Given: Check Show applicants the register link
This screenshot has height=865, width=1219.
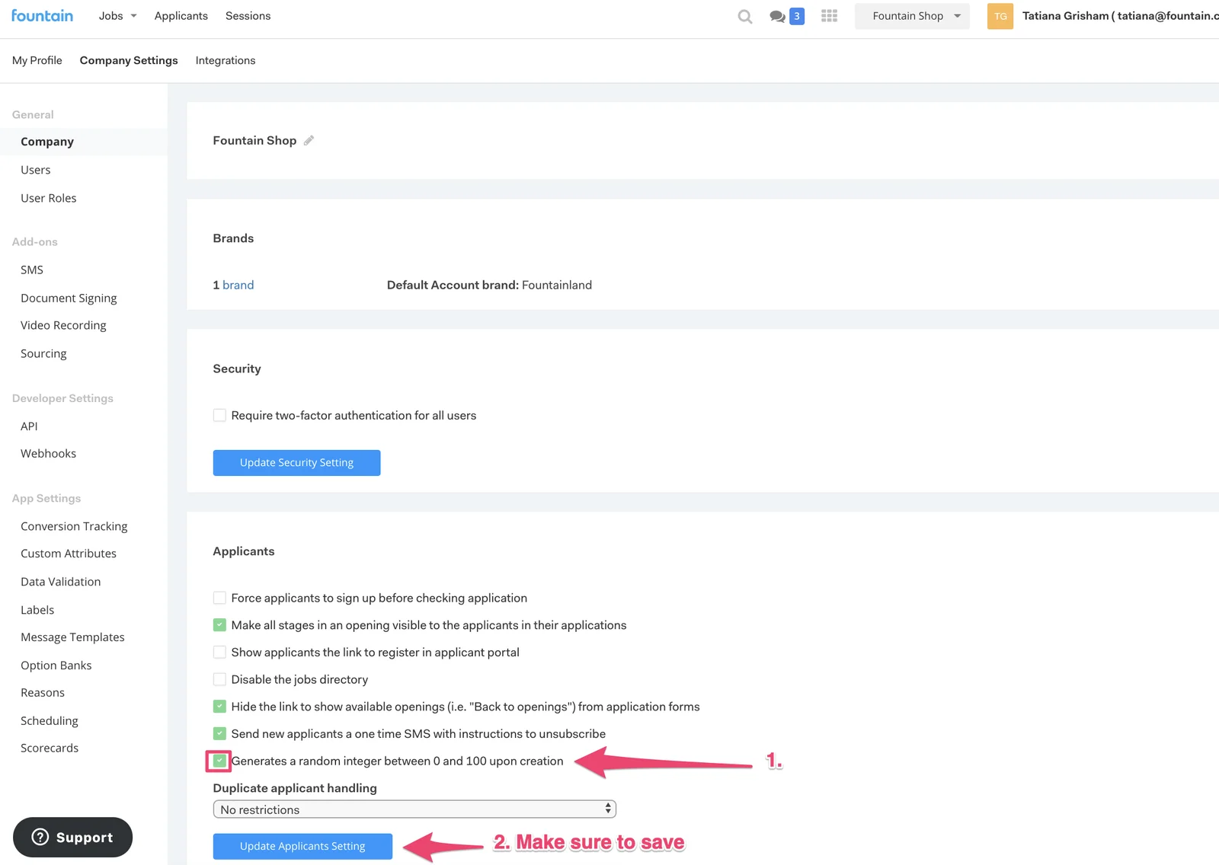Looking at the screenshot, I should (x=219, y=653).
